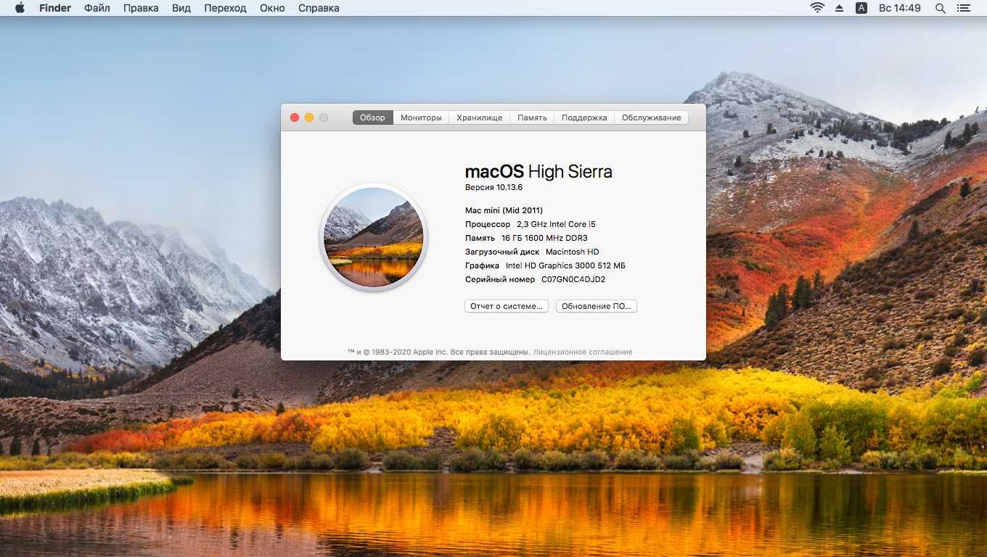
Task: Open the Wi-Fi status menu
Action: [x=817, y=8]
